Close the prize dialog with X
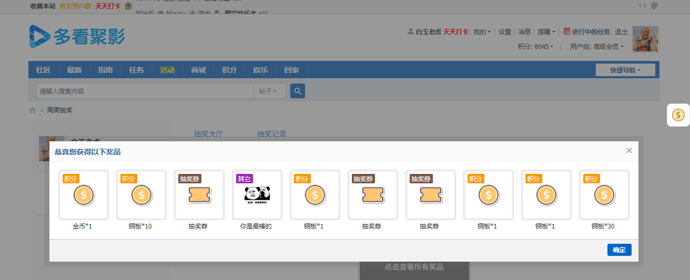 629,151
